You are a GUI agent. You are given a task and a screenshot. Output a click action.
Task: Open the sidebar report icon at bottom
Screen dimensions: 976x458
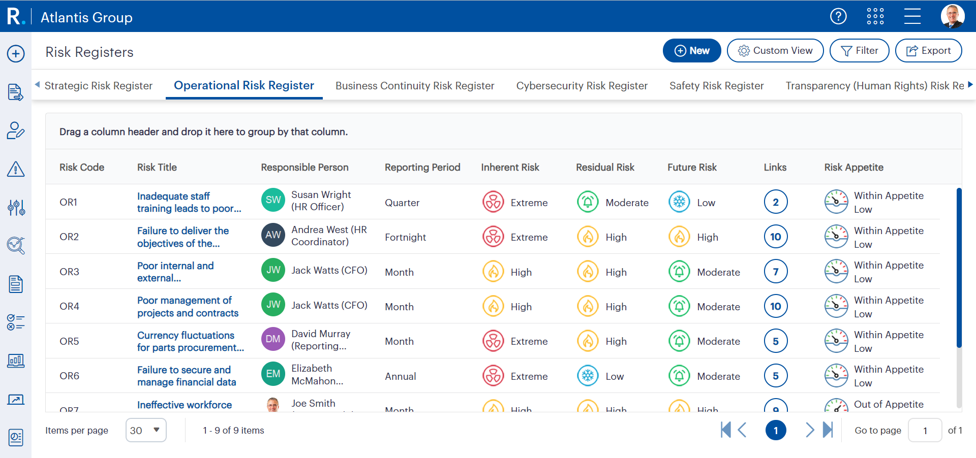pyautogui.click(x=16, y=437)
